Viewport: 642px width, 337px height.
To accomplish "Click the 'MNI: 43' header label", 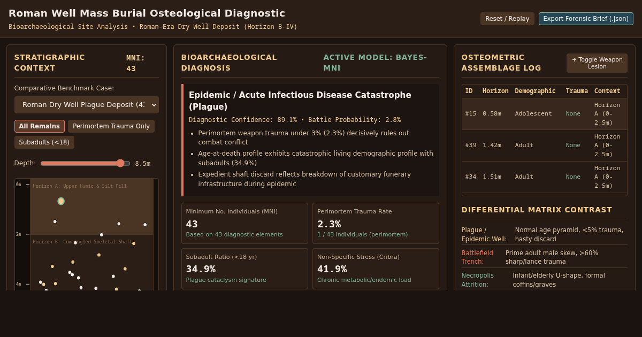I will click(x=135, y=63).
